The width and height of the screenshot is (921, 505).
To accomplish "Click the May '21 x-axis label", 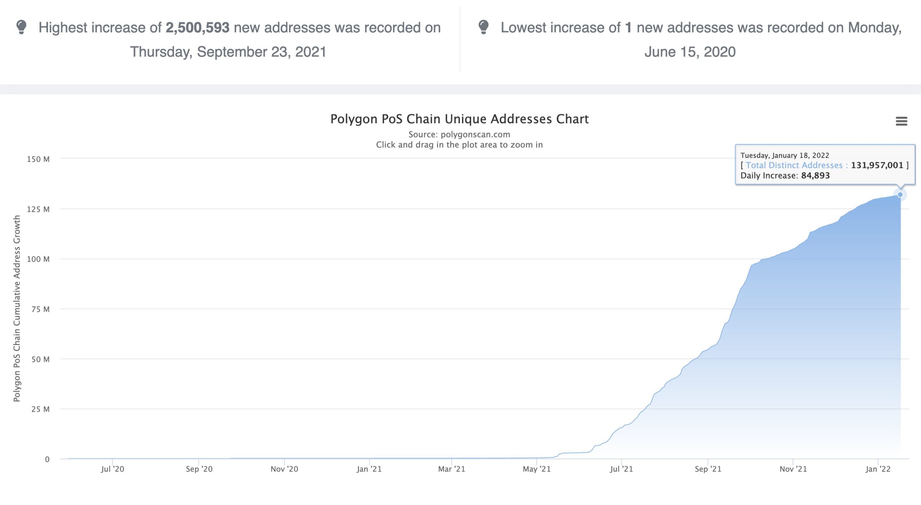I will [x=536, y=469].
